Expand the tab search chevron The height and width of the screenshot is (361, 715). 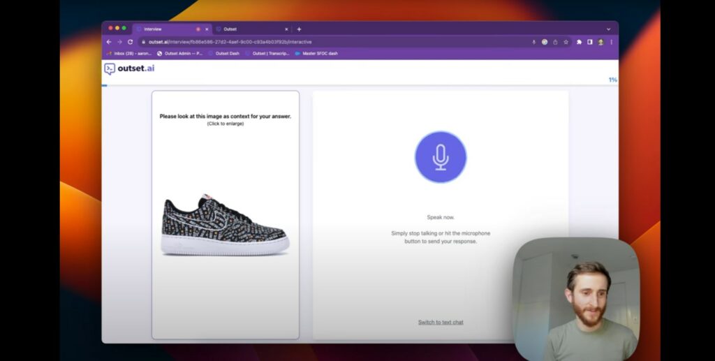pyautogui.click(x=608, y=29)
